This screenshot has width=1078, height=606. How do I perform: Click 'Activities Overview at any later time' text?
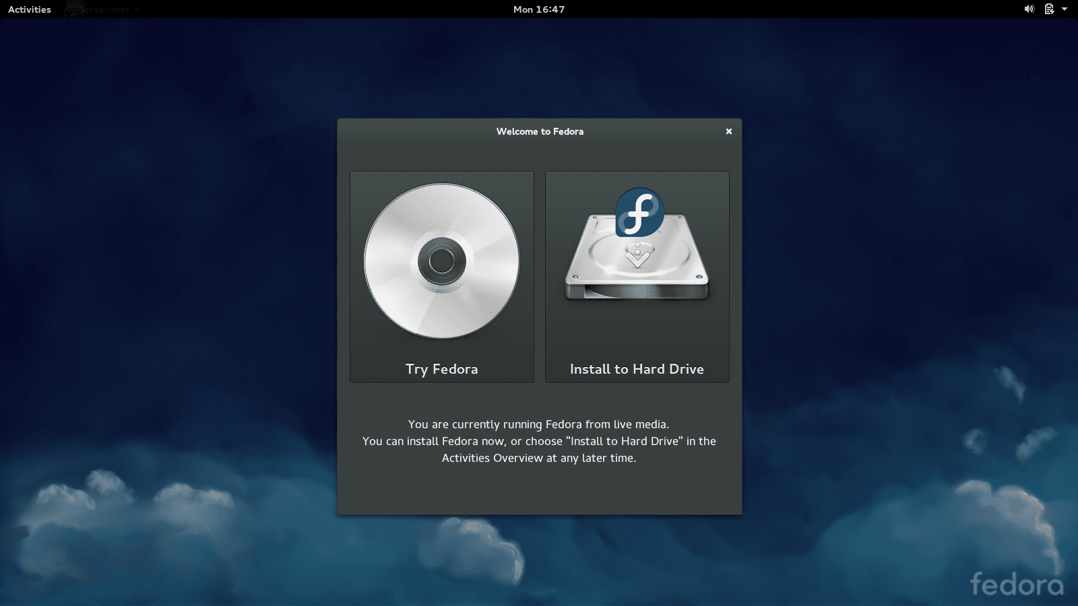click(538, 458)
